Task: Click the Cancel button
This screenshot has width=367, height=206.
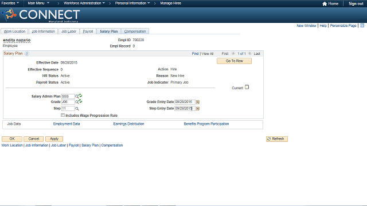Action: [x=34, y=138]
